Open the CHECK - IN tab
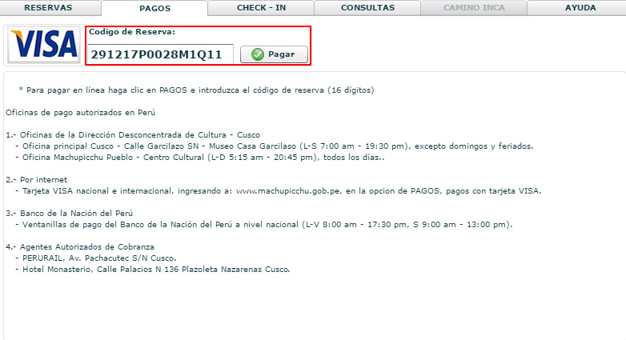This screenshot has width=626, height=340. (x=261, y=7)
